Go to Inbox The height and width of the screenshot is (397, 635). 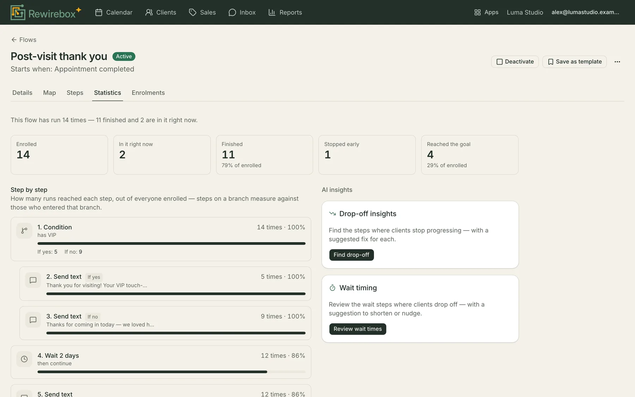click(242, 12)
